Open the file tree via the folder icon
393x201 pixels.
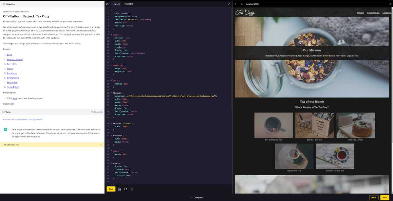pyautogui.click(x=107, y=4)
